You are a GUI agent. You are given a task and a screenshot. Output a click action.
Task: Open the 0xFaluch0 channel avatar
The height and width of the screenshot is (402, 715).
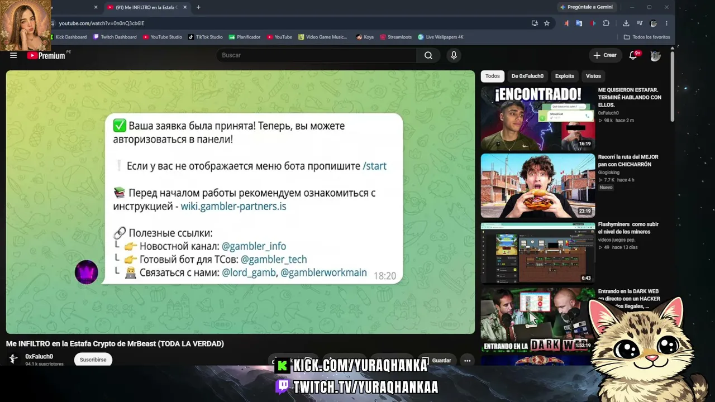tap(13, 359)
